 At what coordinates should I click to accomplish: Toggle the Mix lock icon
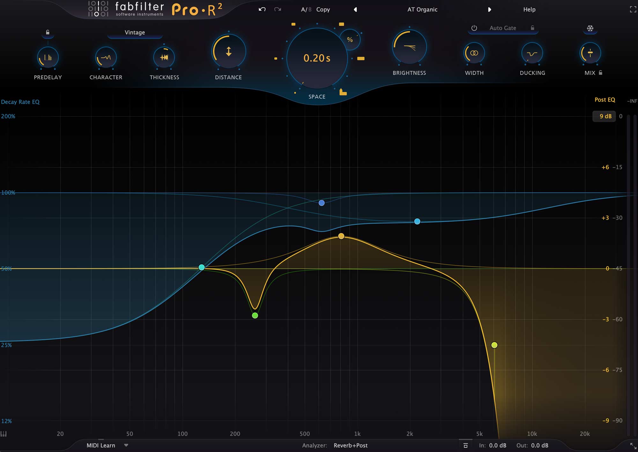pos(601,72)
